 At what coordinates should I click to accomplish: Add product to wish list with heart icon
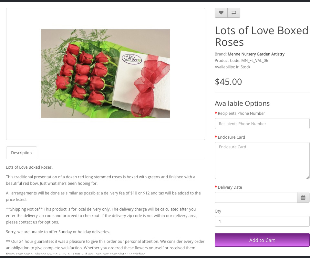(221, 13)
